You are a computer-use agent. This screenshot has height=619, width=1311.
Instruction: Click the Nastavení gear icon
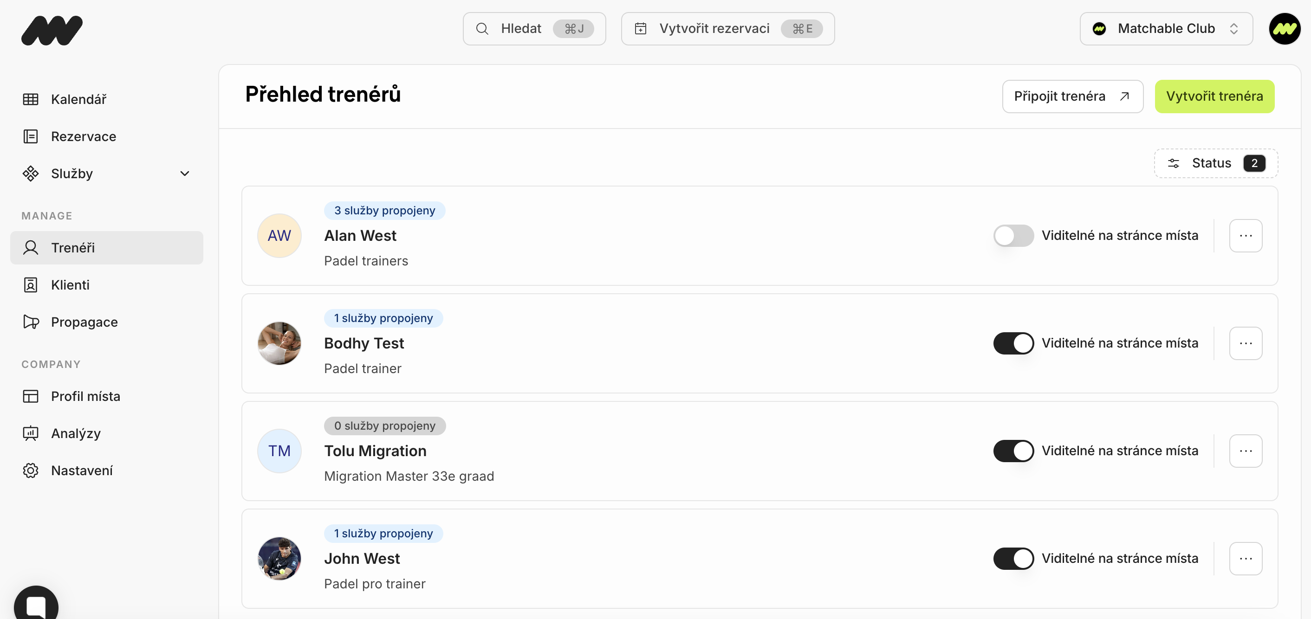coord(31,471)
